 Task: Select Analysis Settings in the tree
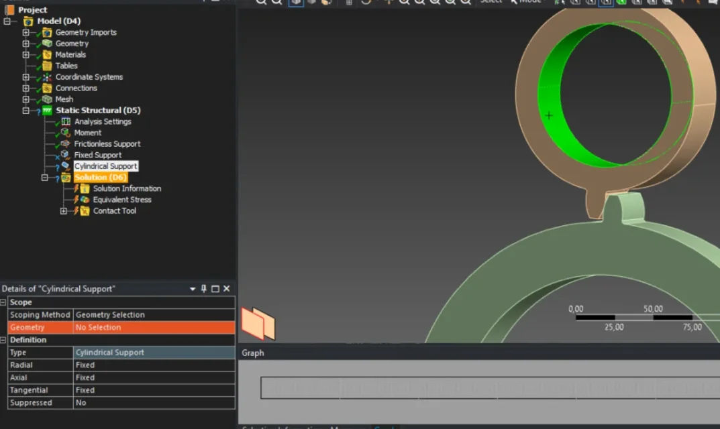(x=102, y=121)
